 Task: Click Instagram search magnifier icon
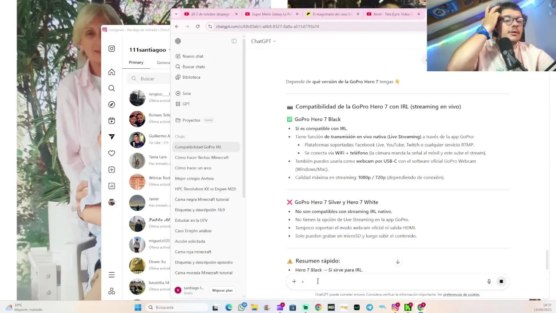(112, 88)
